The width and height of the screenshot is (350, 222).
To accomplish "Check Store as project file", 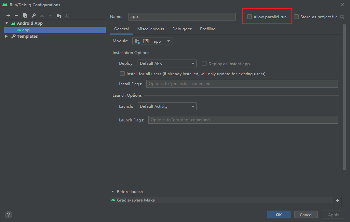I will tap(296, 17).
